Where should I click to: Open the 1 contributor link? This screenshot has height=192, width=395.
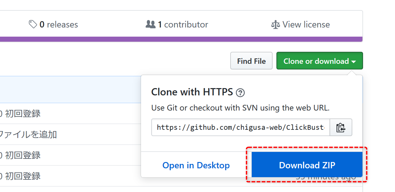click(177, 25)
